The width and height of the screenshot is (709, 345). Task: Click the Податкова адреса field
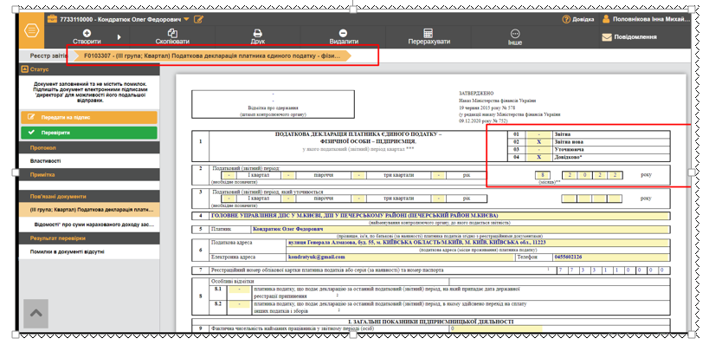click(479, 243)
